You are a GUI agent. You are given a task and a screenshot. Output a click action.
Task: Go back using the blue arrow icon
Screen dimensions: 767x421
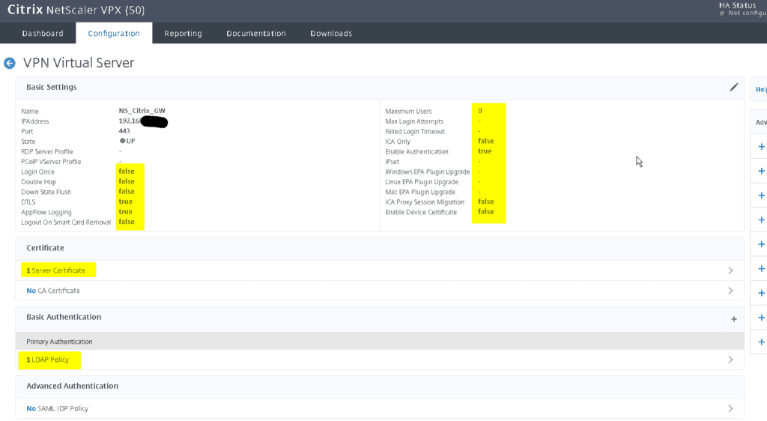[x=9, y=63]
